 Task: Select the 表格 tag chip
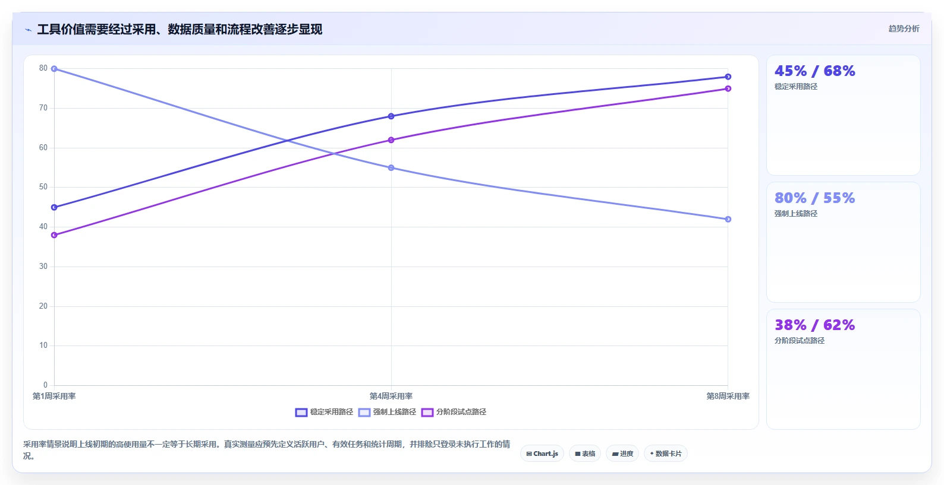[585, 454]
